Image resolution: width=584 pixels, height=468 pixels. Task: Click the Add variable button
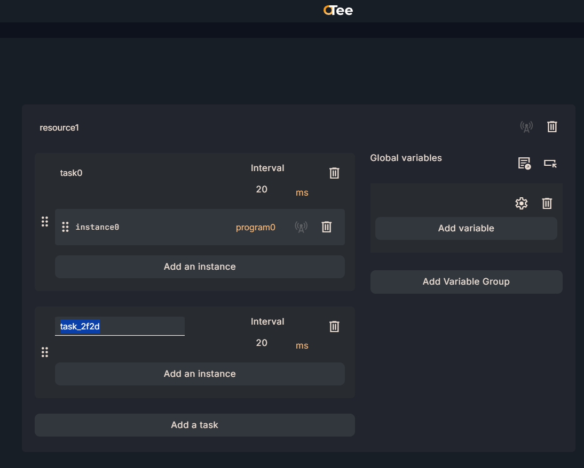[x=465, y=228]
